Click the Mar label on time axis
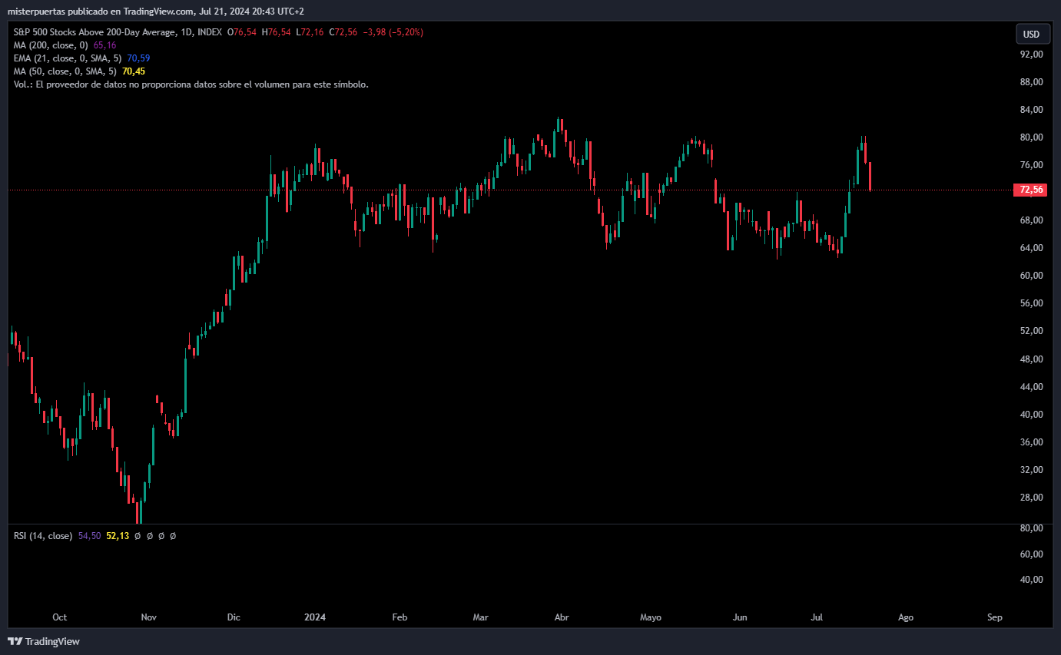Image resolution: width=1061 pixels, height=655 pixels. [x=480, y=617]
